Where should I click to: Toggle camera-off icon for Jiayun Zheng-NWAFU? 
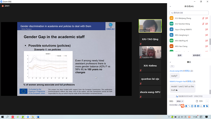207,29
